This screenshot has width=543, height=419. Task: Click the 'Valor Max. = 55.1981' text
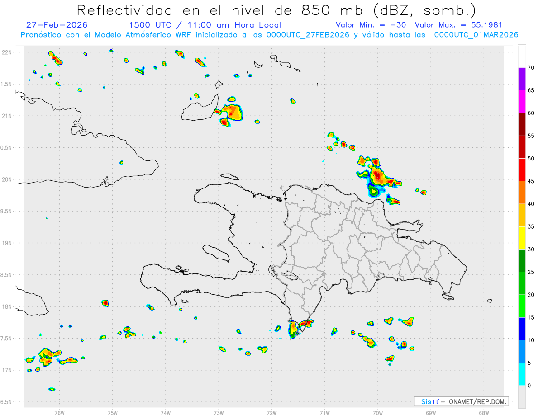[459, 25]
